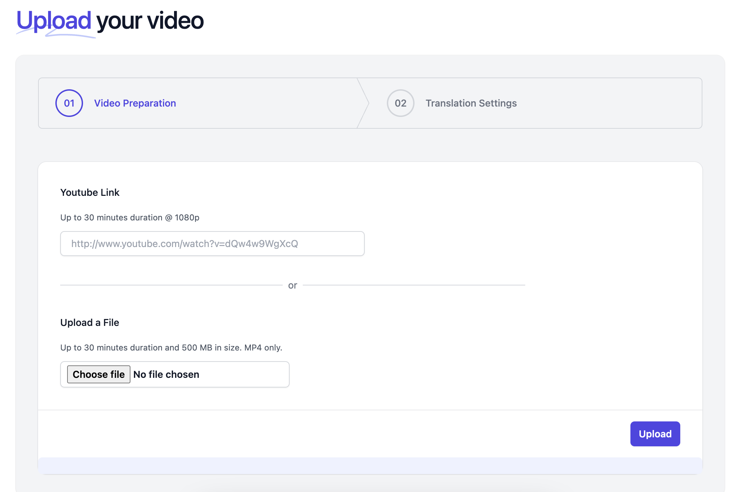Focus the YouTube URL input field
This screenshot has height=492, width=737.
click(x=212, y=244)
